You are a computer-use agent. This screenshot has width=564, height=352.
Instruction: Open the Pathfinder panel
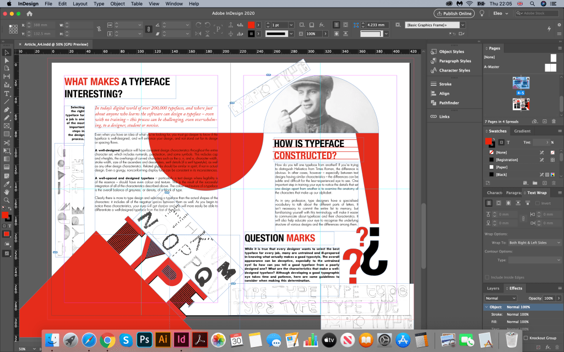pyautogui.click(x=449, y=102)
